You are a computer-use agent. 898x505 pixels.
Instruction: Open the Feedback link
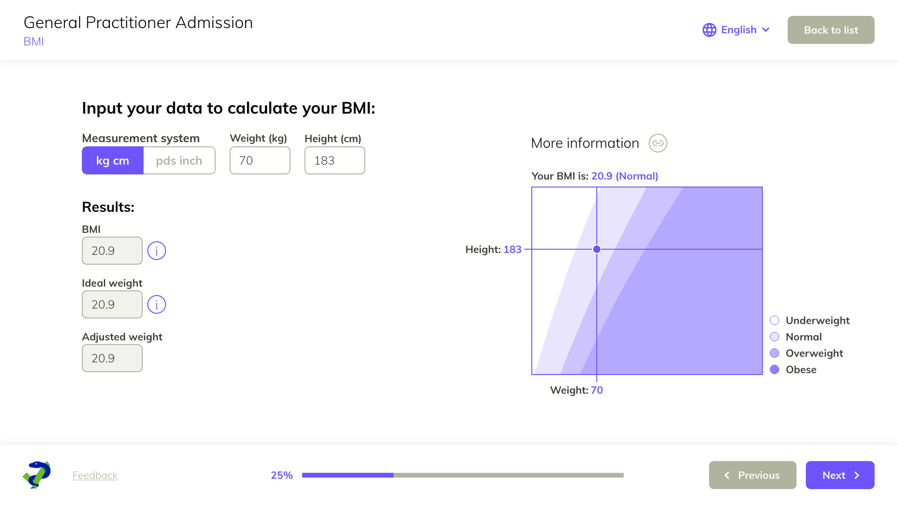pos(95,475)
